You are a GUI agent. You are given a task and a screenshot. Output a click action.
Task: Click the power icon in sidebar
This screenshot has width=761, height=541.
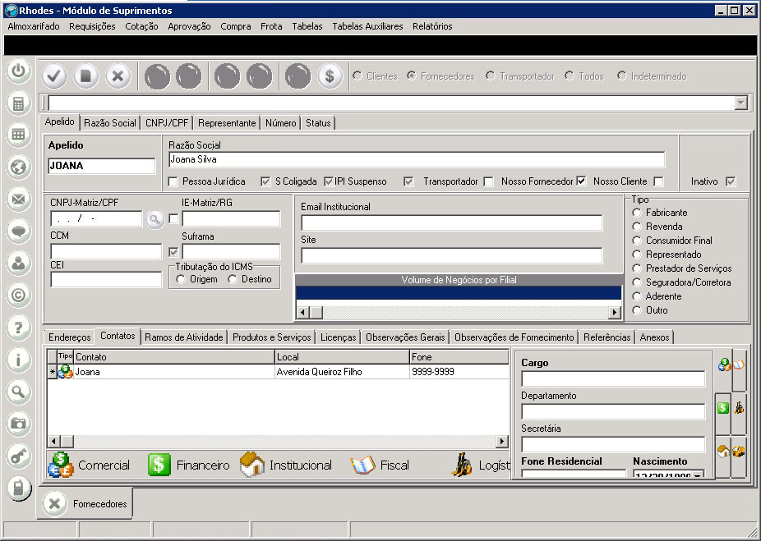pos(18,71)
